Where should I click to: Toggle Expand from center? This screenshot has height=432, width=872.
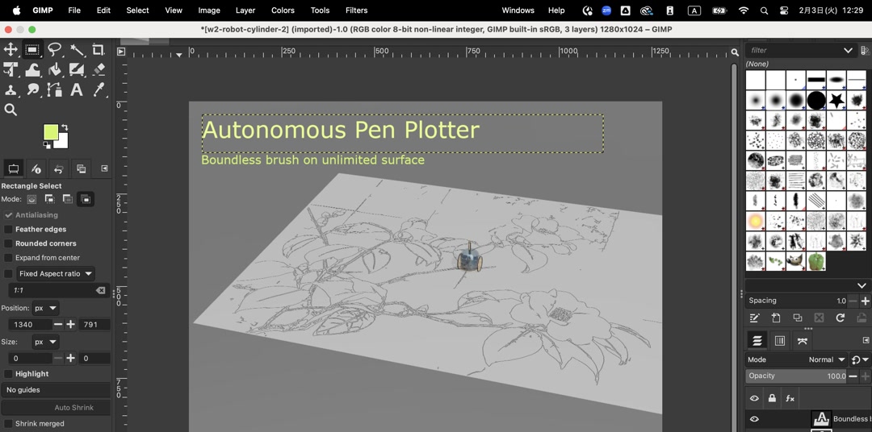pos(8,258)
